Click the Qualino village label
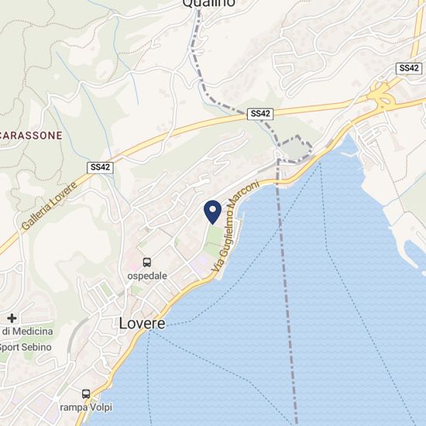Image resolution: width=426 pixels, height=426 pixels. pos(208,4)
